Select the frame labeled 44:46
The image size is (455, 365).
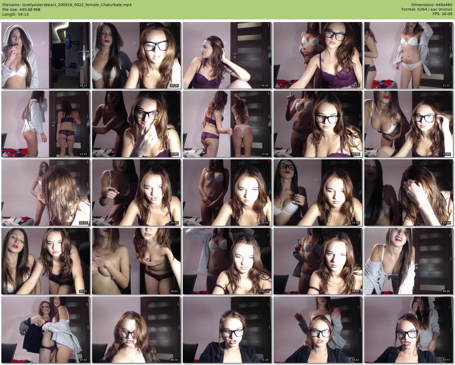point(408,261)
